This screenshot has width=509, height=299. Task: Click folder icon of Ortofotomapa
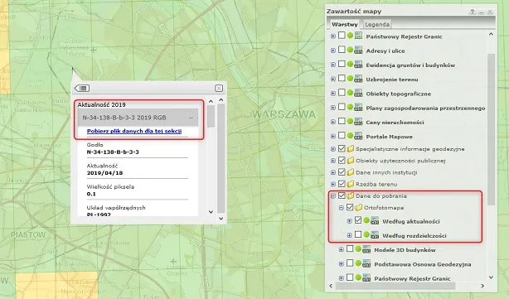(x=358, y=208)
